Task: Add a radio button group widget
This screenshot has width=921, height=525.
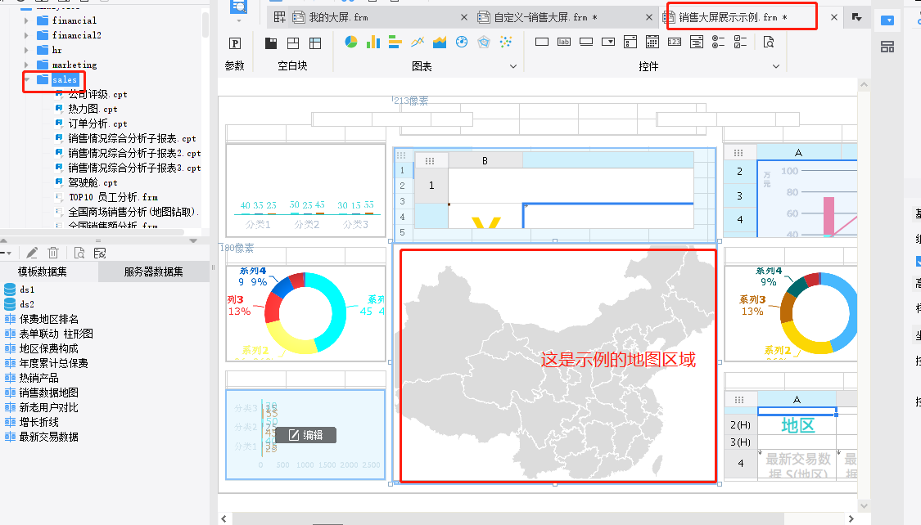Action: click(718, 42)
